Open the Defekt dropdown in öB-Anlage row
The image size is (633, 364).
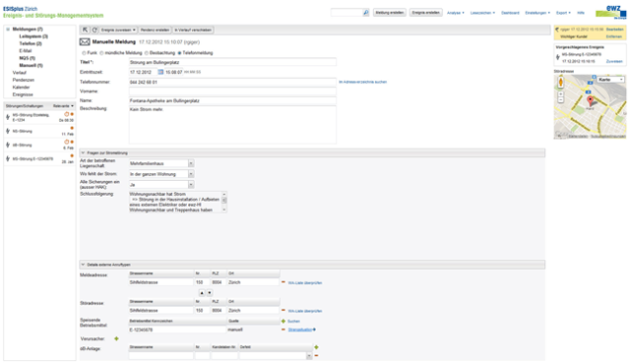tap(309, 356)
